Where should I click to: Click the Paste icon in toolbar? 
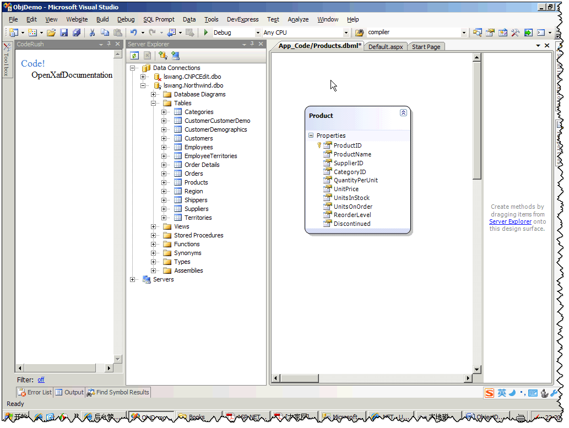tap(117, 32)
